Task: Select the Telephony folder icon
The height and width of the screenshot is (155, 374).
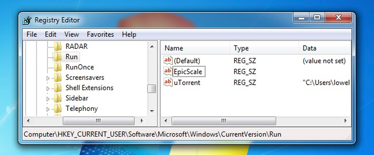Action: point(58,109)
